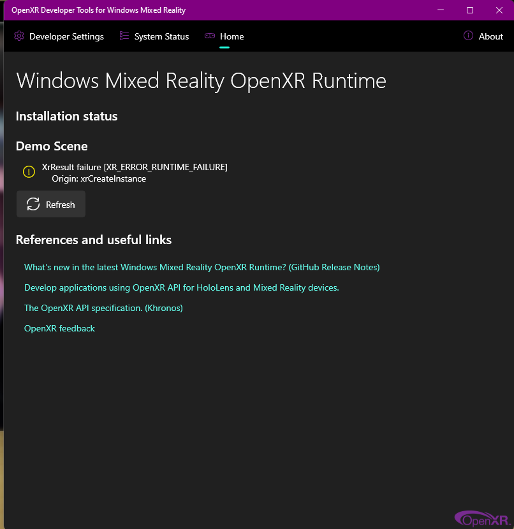Viewport: 514px width, 529px height.
Task: Click the headset icon beside Home
Action: point(210,36)
